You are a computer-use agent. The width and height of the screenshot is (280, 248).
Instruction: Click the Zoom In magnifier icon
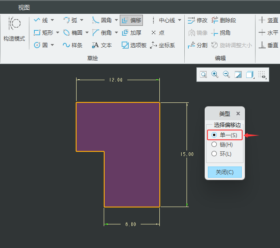coord(215,74)
